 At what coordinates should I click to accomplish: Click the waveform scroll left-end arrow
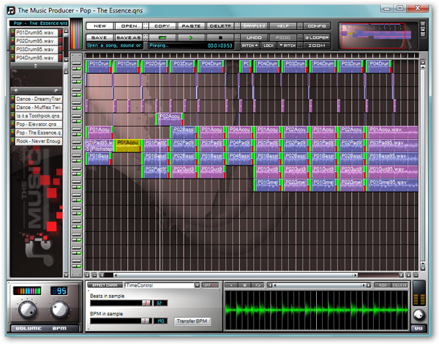(269, 285)
